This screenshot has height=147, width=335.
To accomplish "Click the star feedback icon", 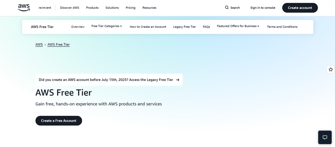I will pyautogui.click(x=331, y=69).
